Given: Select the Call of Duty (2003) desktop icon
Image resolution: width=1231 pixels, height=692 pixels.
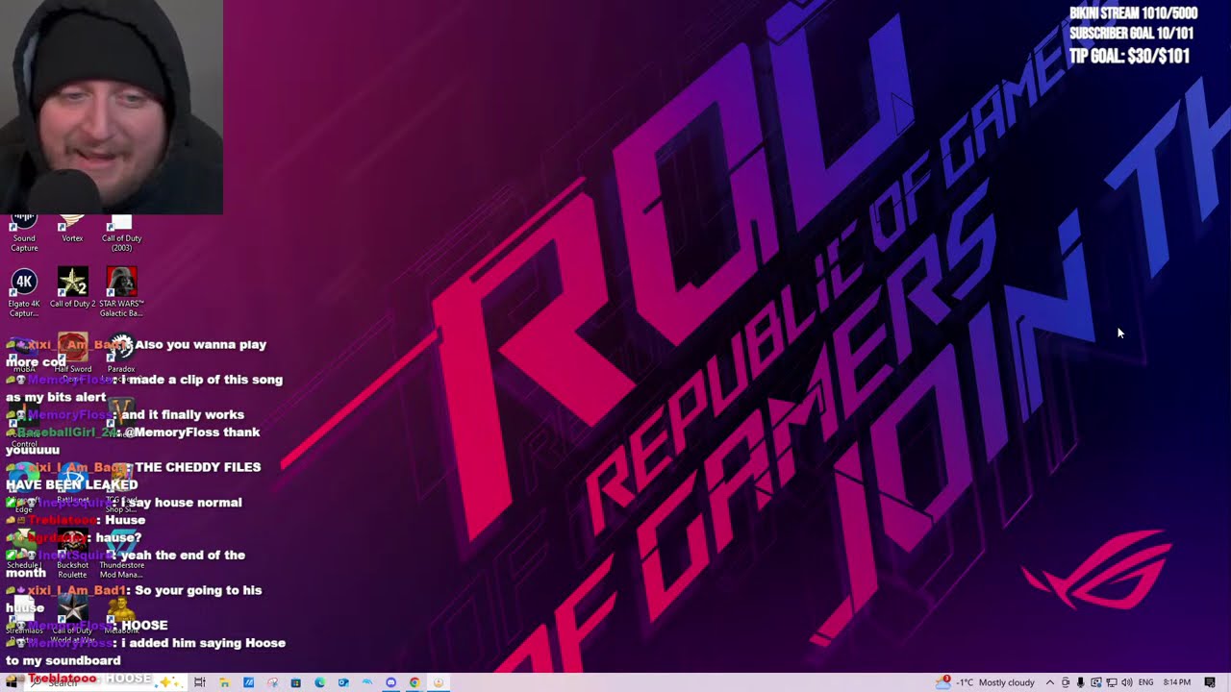Looking at the screenshot, I should (121, 233).
